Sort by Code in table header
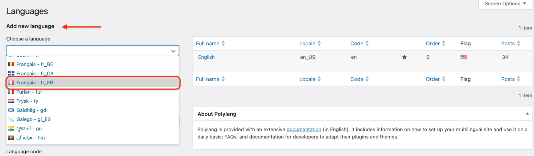The width and height of the screenshot is (534, 156). [x=359, y=43]
